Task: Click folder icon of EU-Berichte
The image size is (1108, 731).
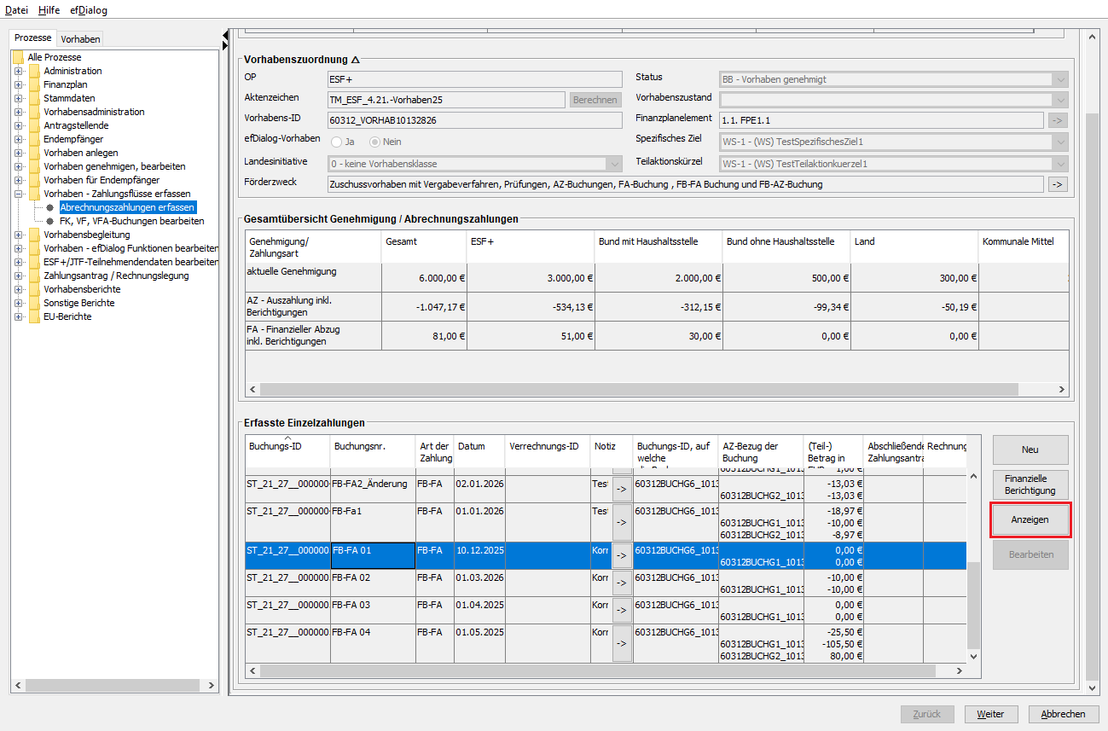Action: tap(34, 316)
